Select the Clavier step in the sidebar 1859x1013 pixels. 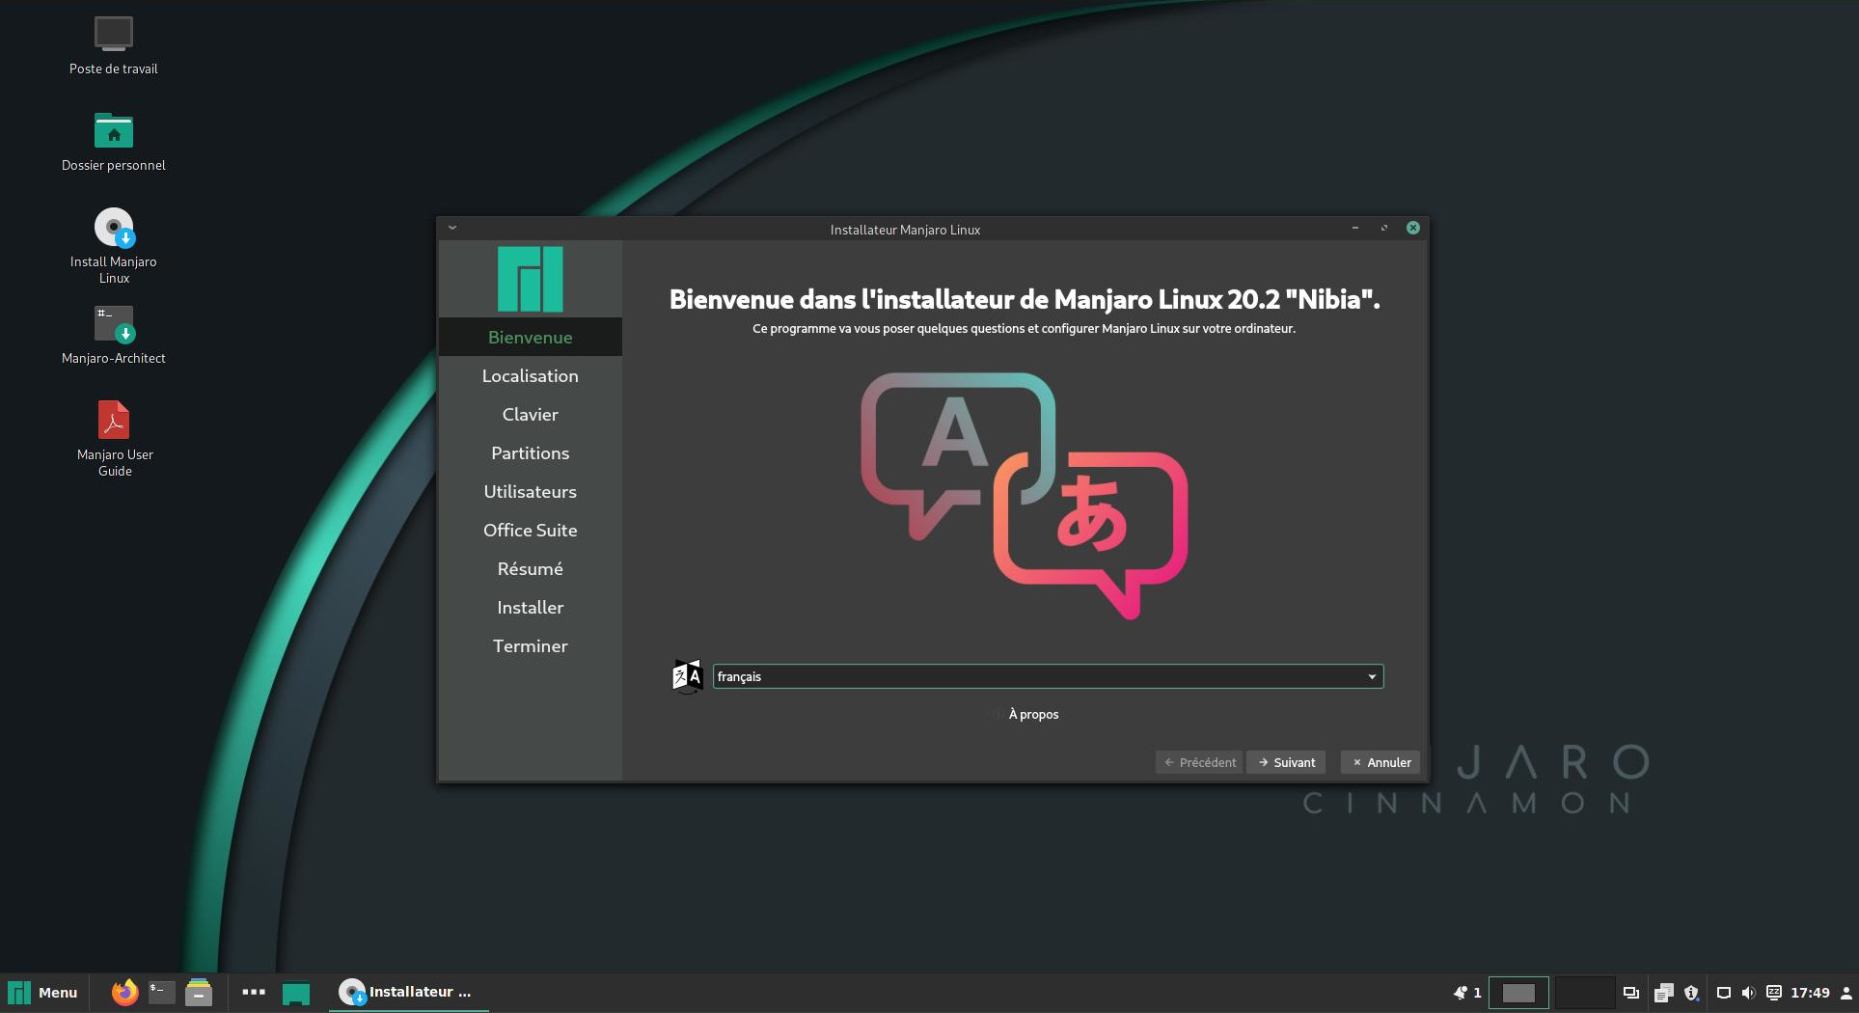point(531,414)
